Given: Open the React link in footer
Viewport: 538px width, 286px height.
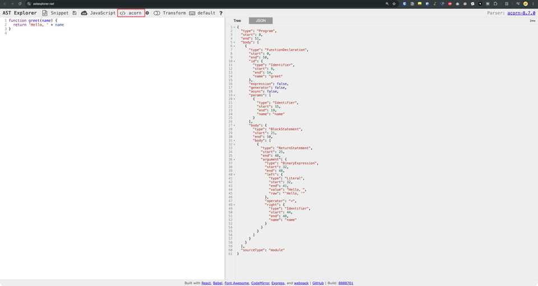Looking at the screenshot, I should click(x=206, y=283).
